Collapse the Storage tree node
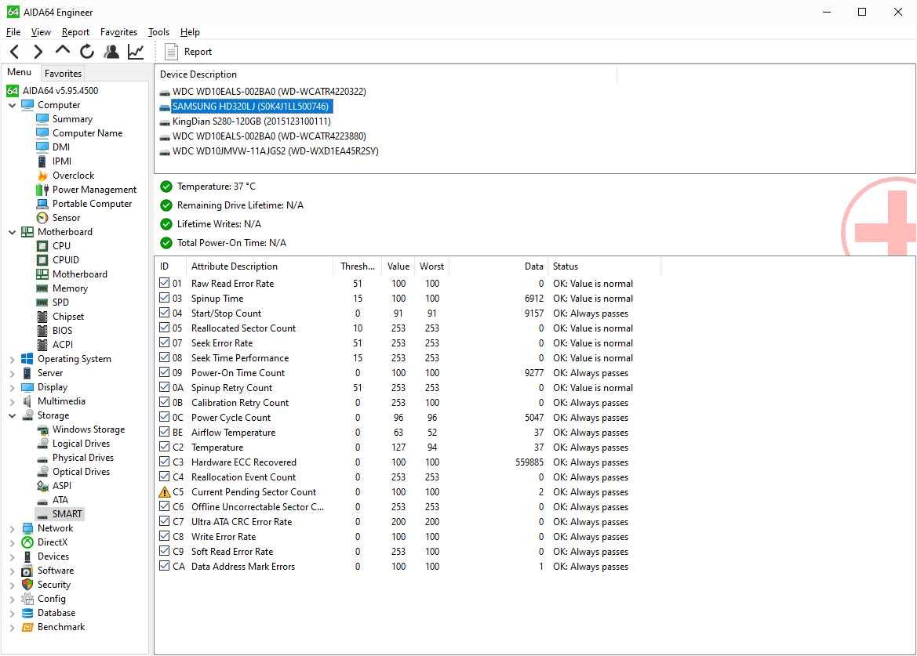Screen dimensions: 917x656 pos(13,415)
